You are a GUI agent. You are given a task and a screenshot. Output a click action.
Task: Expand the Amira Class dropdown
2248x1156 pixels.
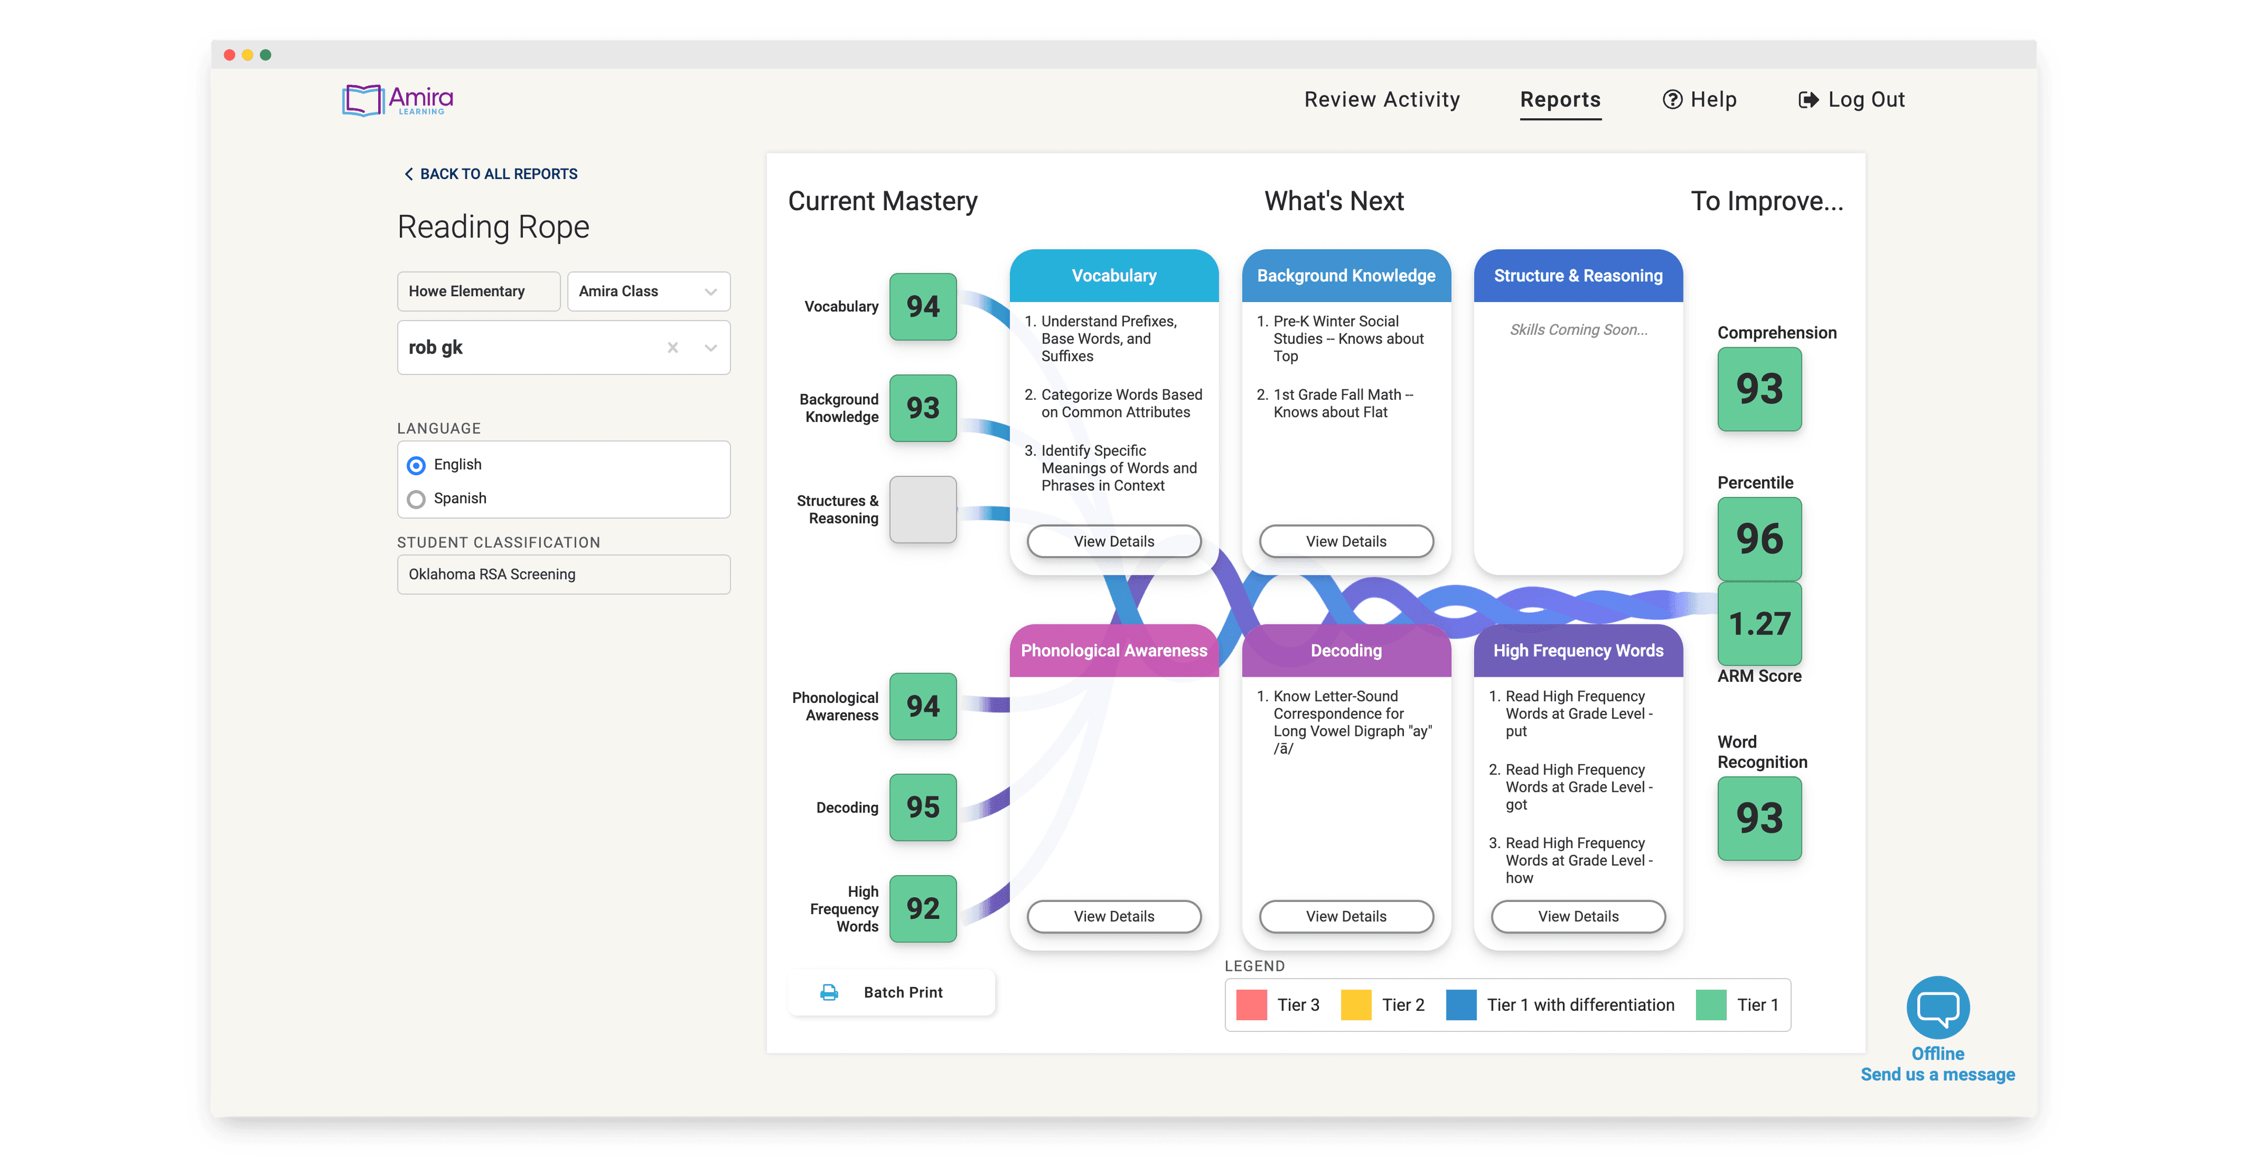(649, 291)
